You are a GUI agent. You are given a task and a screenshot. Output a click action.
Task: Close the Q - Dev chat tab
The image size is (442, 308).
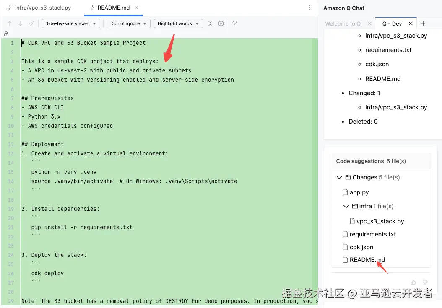[411, 23]
